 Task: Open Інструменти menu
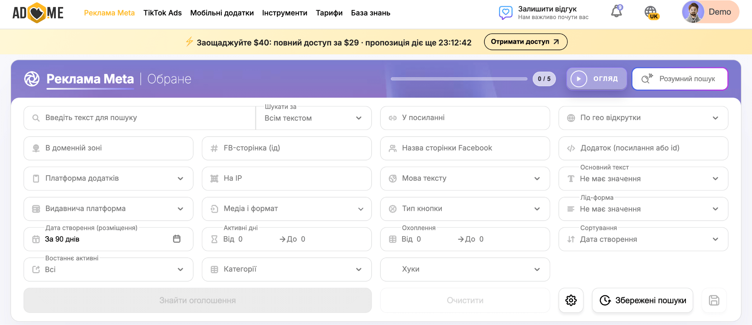click(x=285, y=13)
